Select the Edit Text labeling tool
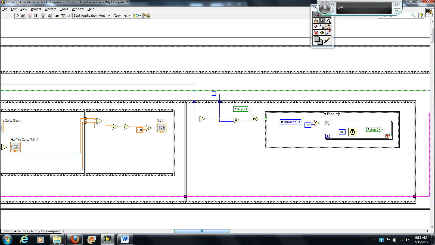This screenshot has width=435, height=245. (x=328, y=21)
